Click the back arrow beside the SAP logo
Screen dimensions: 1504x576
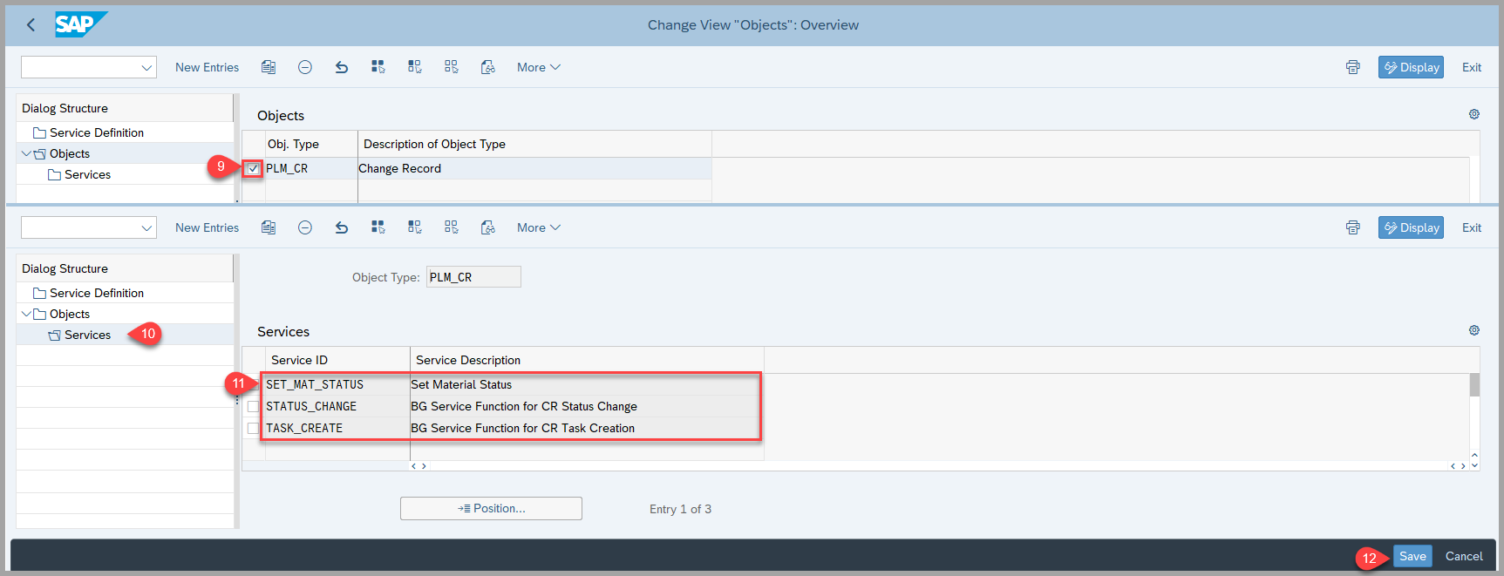coord(31,25)
